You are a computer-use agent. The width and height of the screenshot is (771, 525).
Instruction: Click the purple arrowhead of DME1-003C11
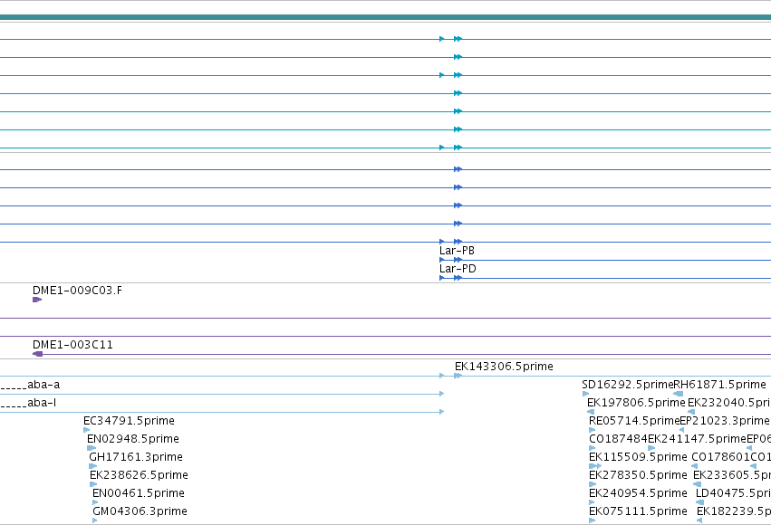pos(37,354)
